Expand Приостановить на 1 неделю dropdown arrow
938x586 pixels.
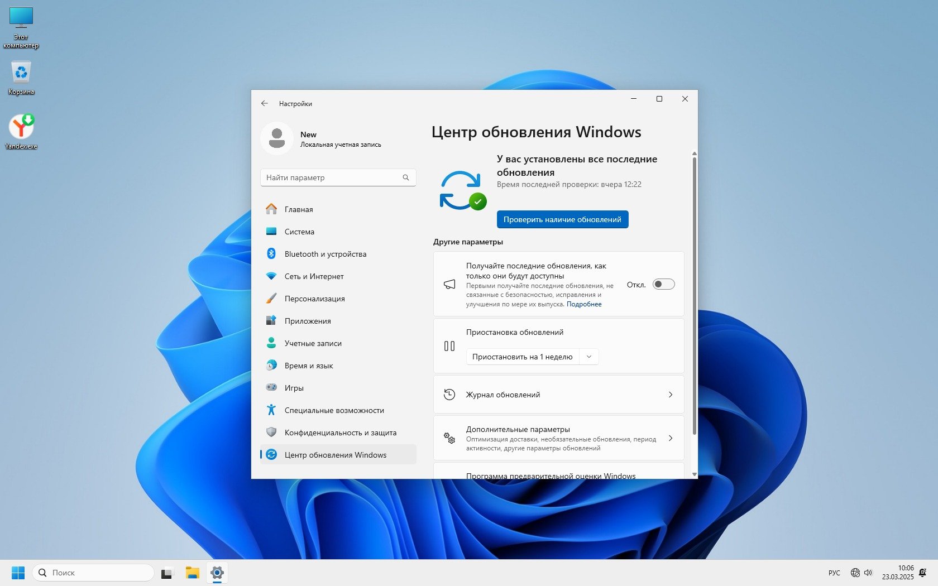point(589,357)
